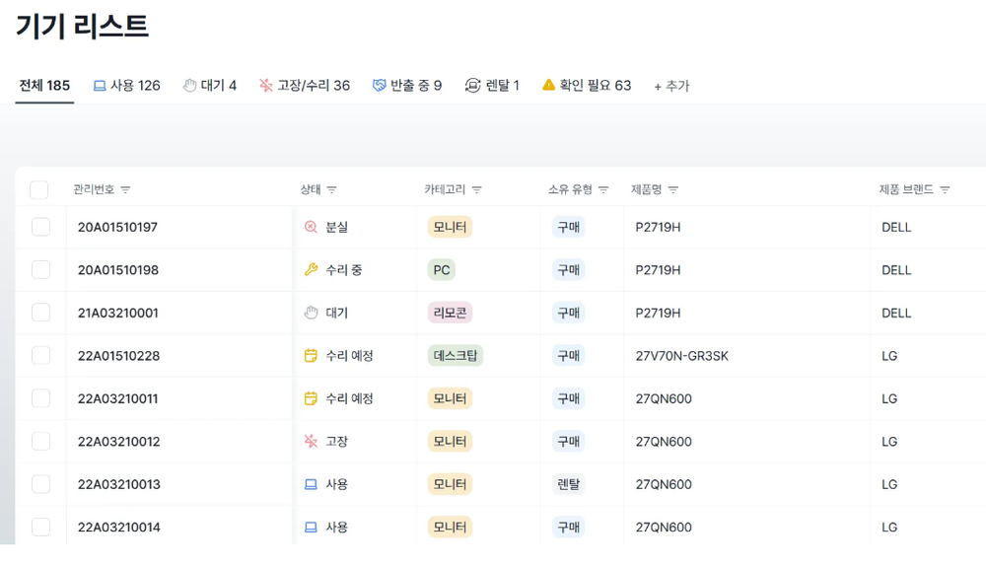Viewport: 986px width, 566px height.
Task: Open the 소유 유형 column filter
Action: [x=603, y=190]
